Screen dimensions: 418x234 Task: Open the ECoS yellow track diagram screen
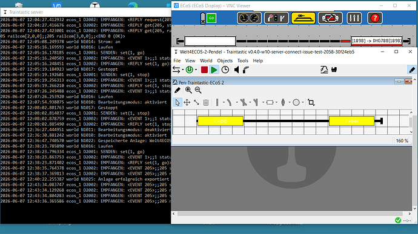click(303, 18)
